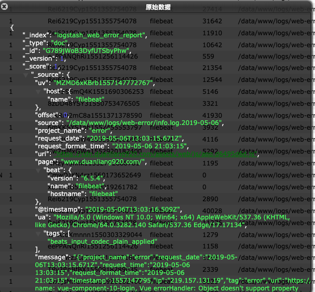Click the "uv" value MZMD6xKBrb1557147772767

(x=100, y=83)
